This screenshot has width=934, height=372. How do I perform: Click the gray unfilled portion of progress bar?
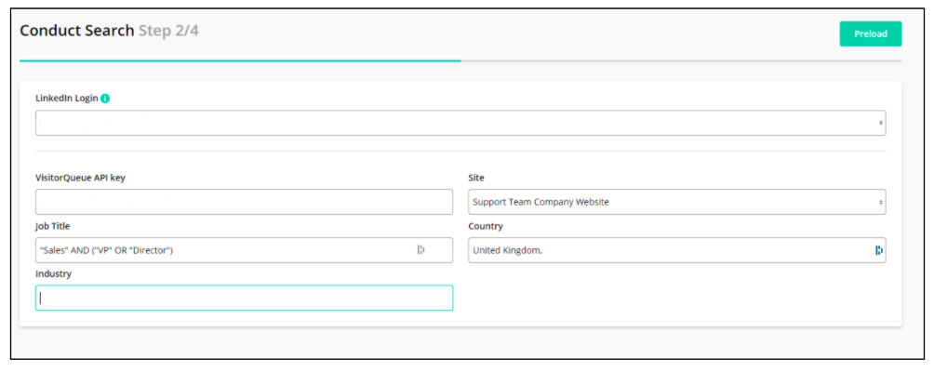681,60
